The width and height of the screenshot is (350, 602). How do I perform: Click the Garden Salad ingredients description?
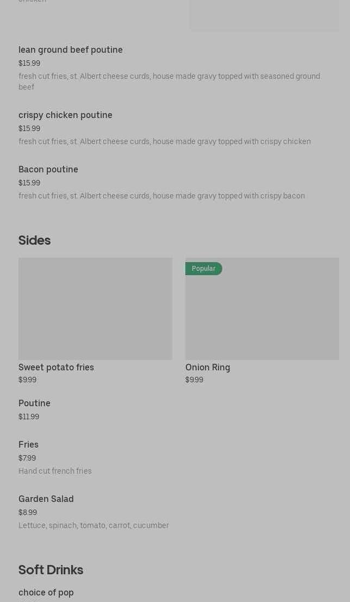click(x=93, y=525)
